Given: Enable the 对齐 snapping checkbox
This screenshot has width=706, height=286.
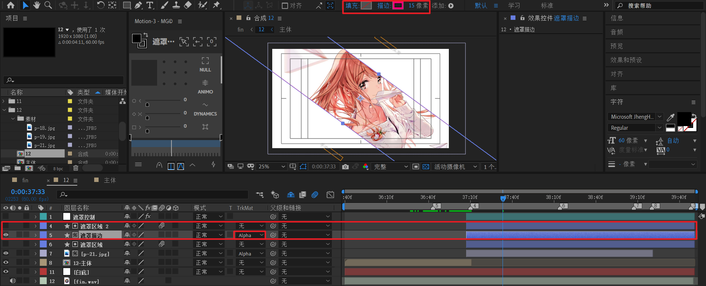Looking at the screenshot, I should point(285,6).
